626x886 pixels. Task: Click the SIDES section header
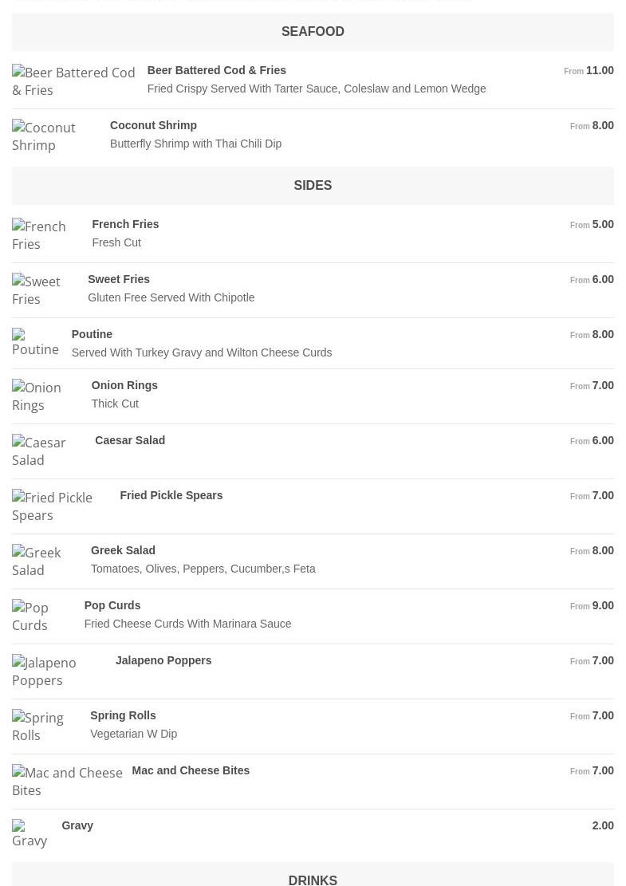[313, 185]
